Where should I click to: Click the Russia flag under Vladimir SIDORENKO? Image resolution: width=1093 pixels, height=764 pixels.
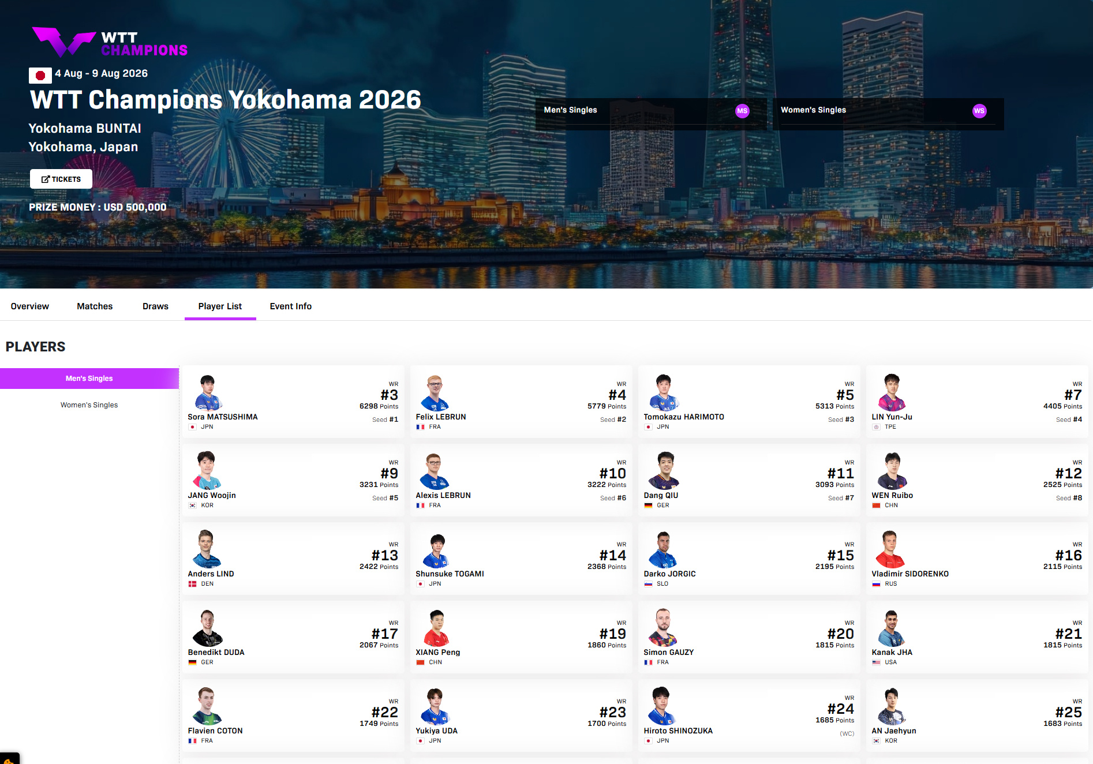876,584
